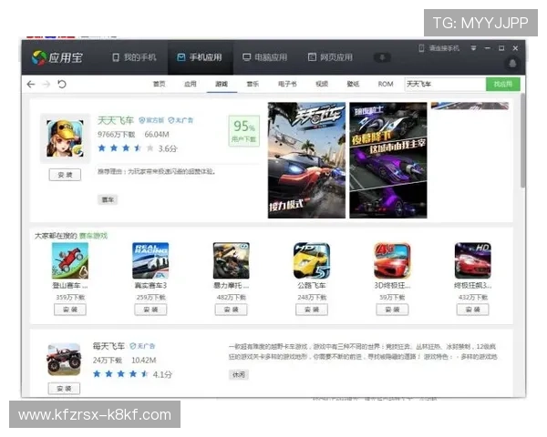Screen dimensions: 547x437
Task: Click the 9766万下载 download count text
Action: pos(116,135)
